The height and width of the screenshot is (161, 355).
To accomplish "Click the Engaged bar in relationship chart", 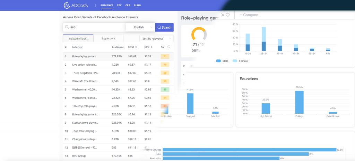I will coord(190,103).
